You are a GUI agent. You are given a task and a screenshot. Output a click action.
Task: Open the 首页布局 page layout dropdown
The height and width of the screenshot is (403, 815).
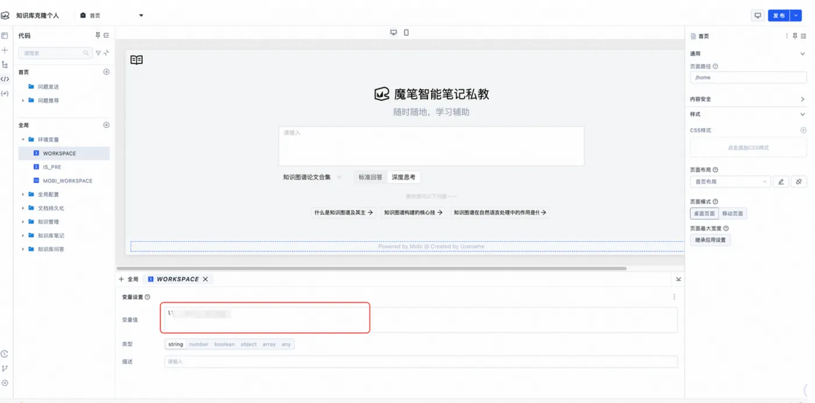[731, 182]
